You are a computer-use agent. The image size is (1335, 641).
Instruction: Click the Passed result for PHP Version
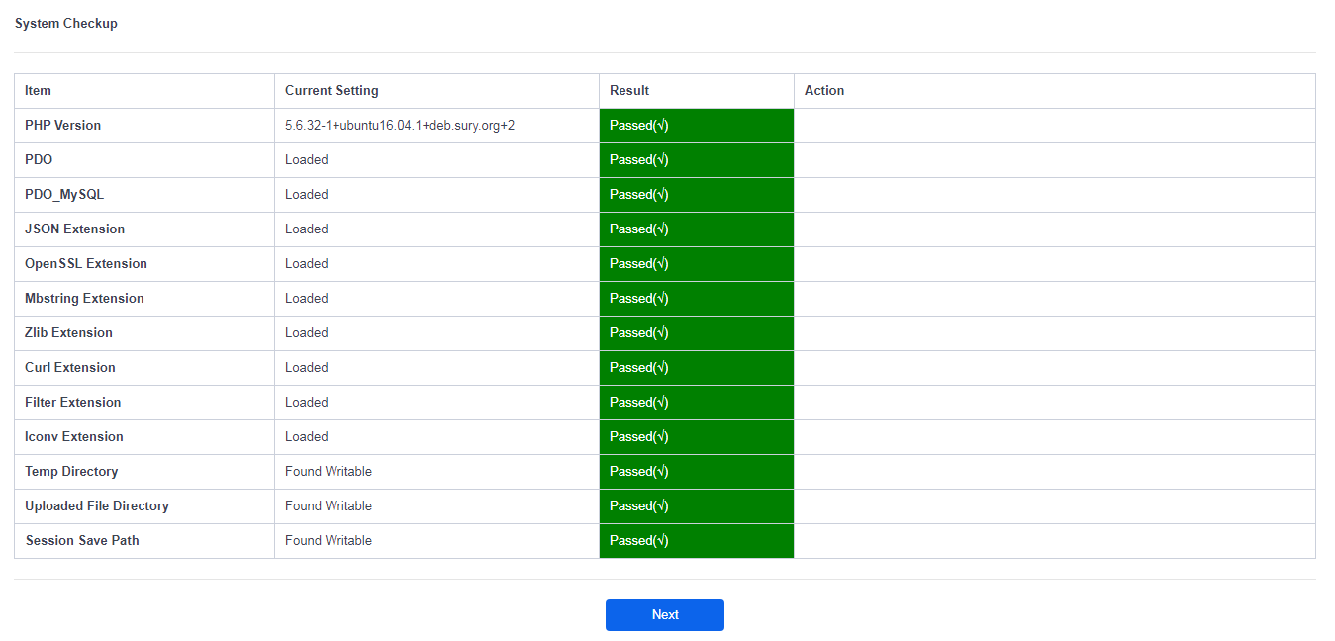coord(697,126)
